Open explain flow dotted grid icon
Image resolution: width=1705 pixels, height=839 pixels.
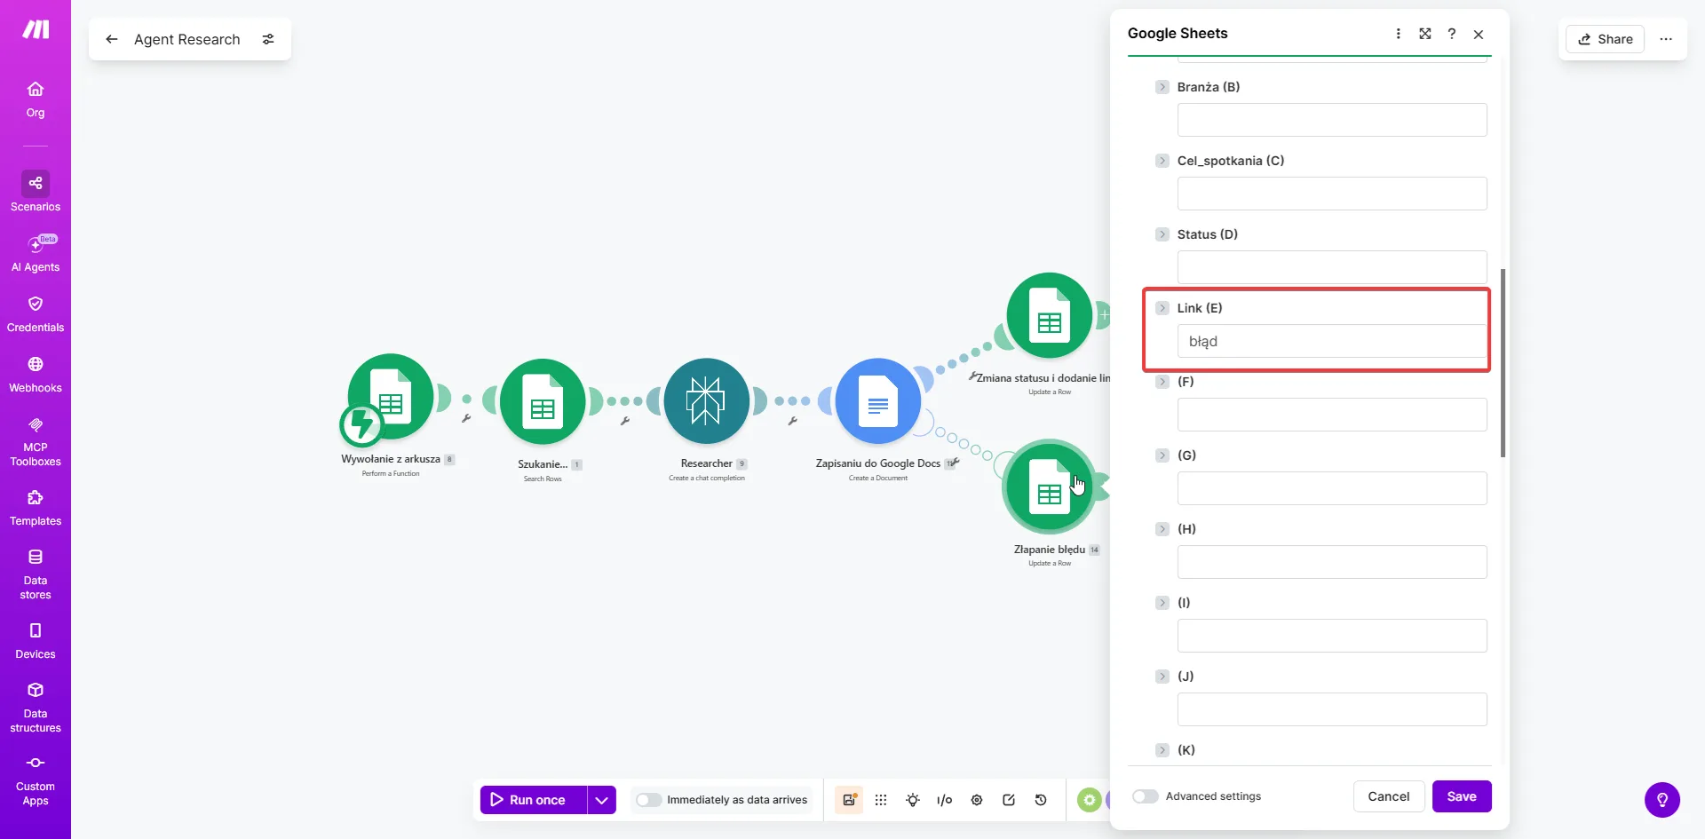(881, 800)
